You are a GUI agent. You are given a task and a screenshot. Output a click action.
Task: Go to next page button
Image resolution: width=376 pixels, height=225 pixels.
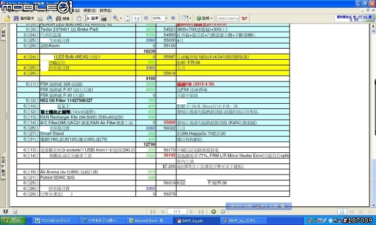[192, 212]
